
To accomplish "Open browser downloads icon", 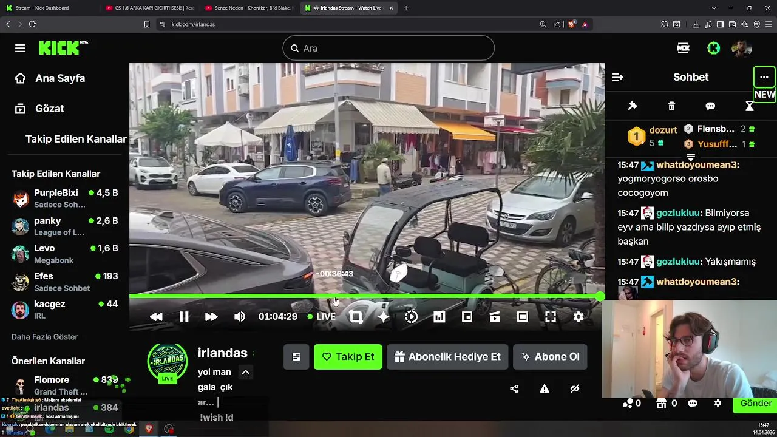I will [696, 24].
